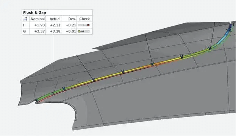The width and height of the screenshot is (236, 136).
Task: Select the "Flush & Gap" label title
Action: point(34,12)
